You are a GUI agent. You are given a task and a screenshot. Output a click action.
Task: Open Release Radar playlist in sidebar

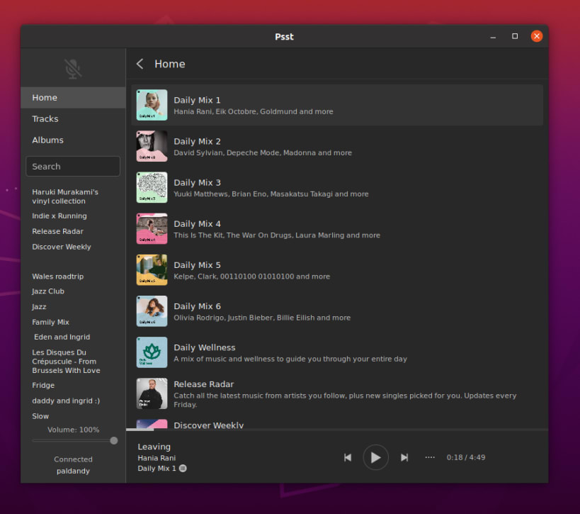[57, 231]
